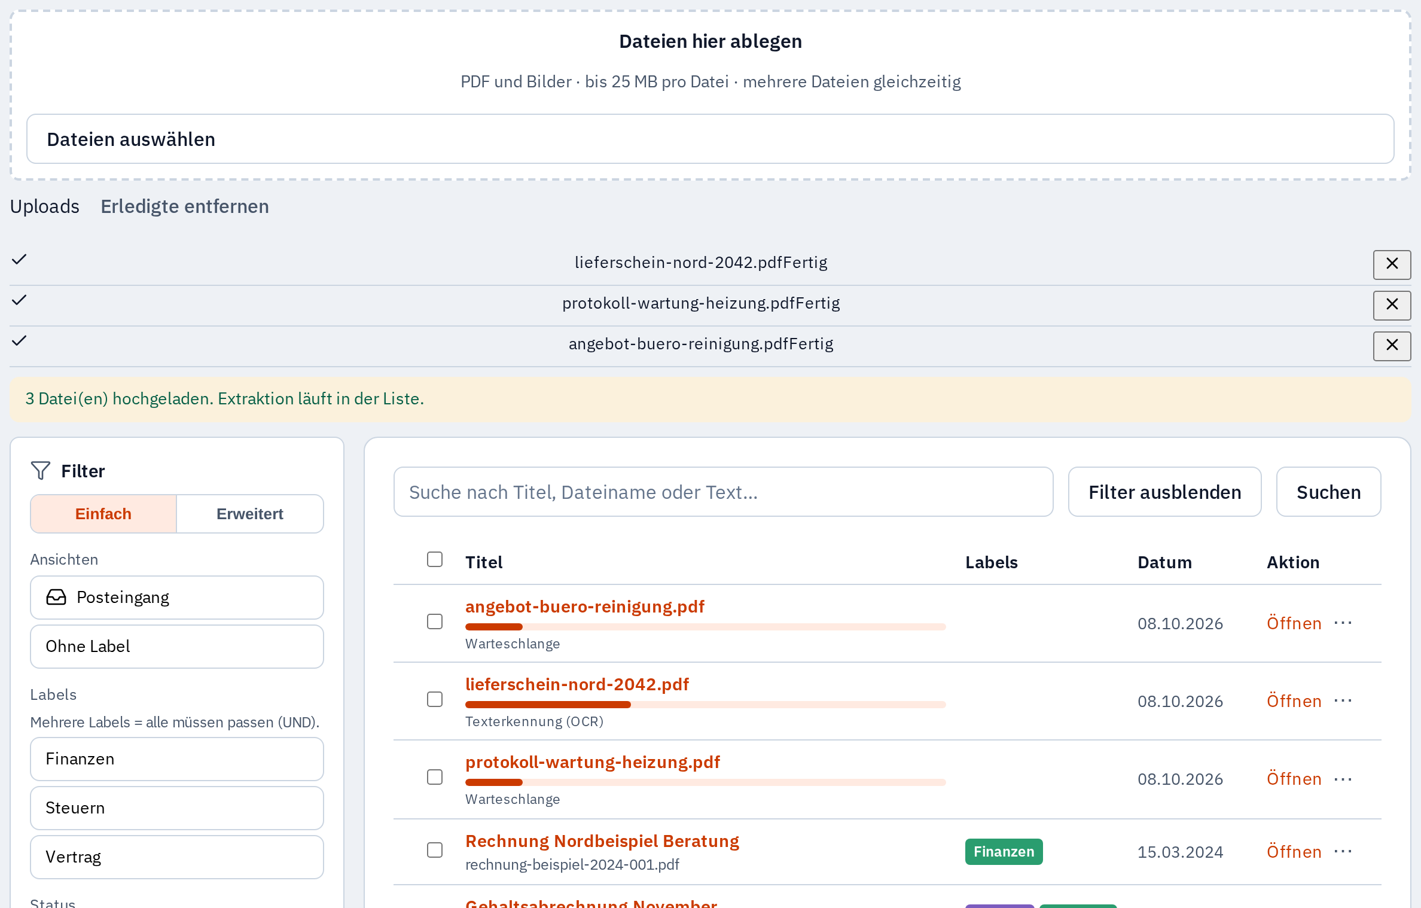Click progress bar of angebot-buero-reinigung.pdf
The image size is (1421, 908).
(706, 627)
